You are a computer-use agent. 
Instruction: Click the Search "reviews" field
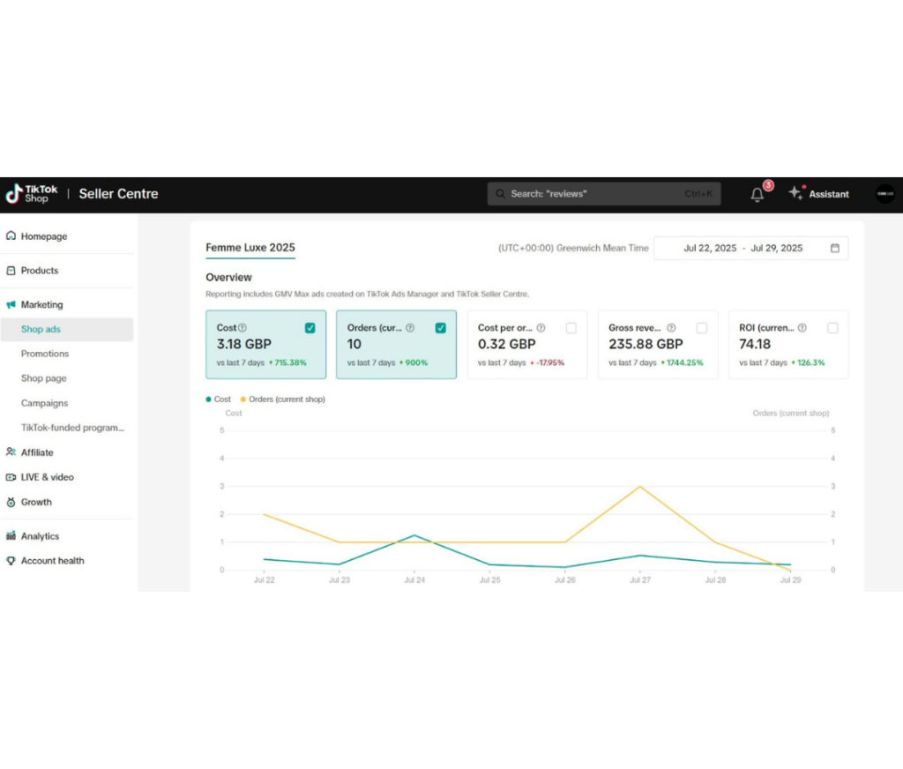pos(604,194)
